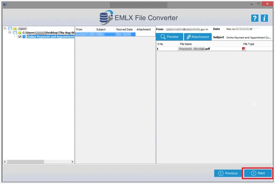Toggle the C:\Users folder checkbox

click(x=15, y=33)
